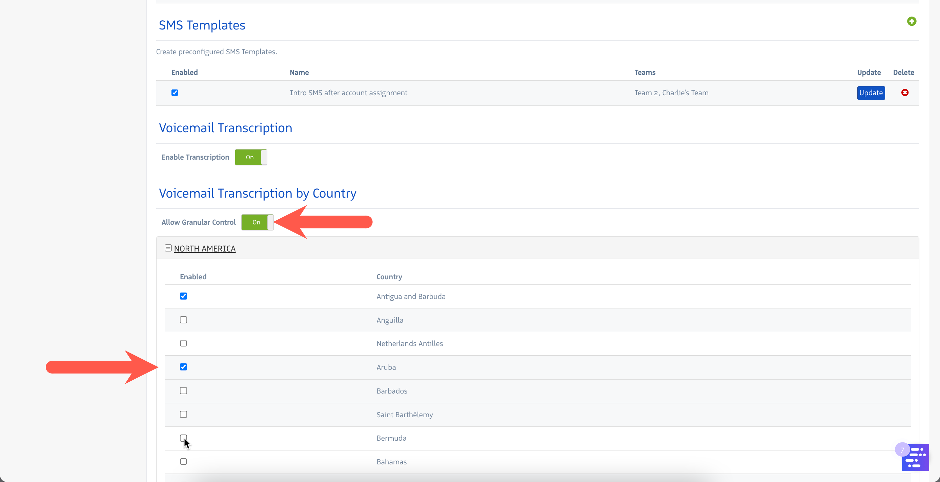Tick the Bermuda checkbox
Screen dimensions: 940x482
(x=184, y=438)
